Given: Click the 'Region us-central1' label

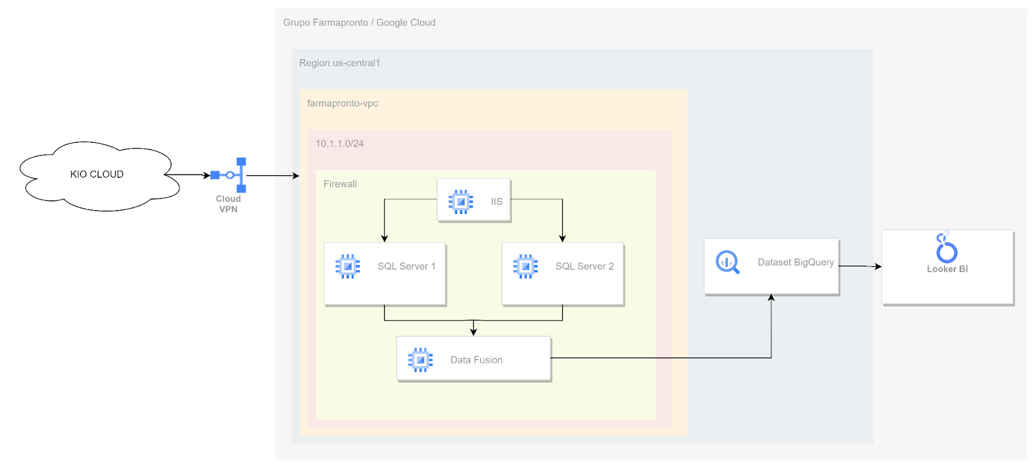Looking at the screenshot, I should tap(339, 63).
